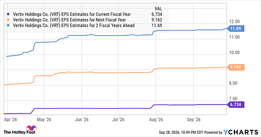Click the 8.00 y-axis label
This screenshot has height=137, width=261.
233,83
